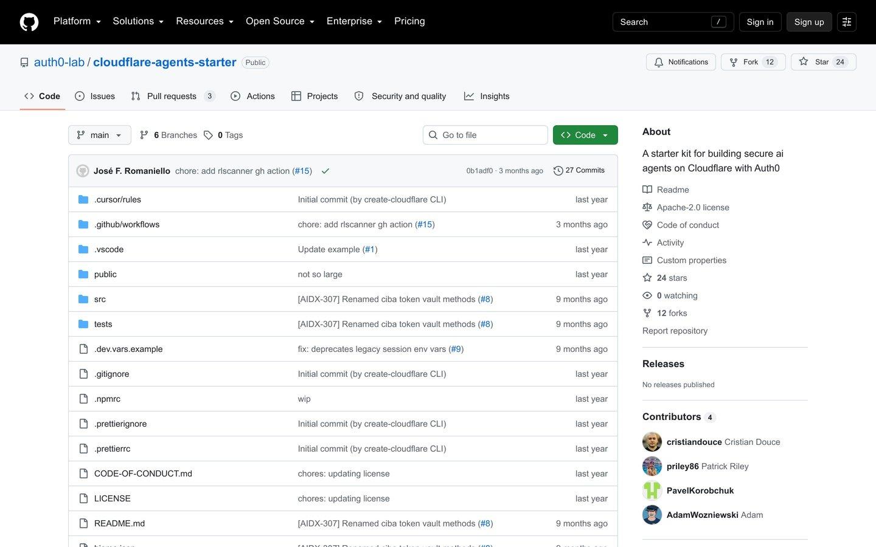Click the Sign in button

pos(760,22)
